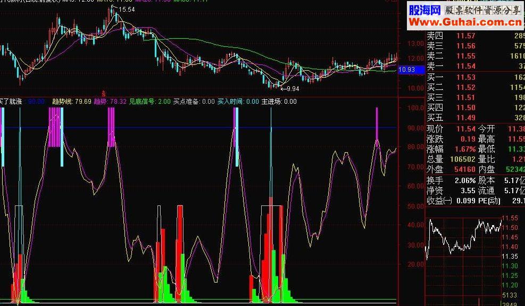The width and height of the screenshot is (525, 306).
Task: Click the 9.94 low price label
Action: click(293, 89)
